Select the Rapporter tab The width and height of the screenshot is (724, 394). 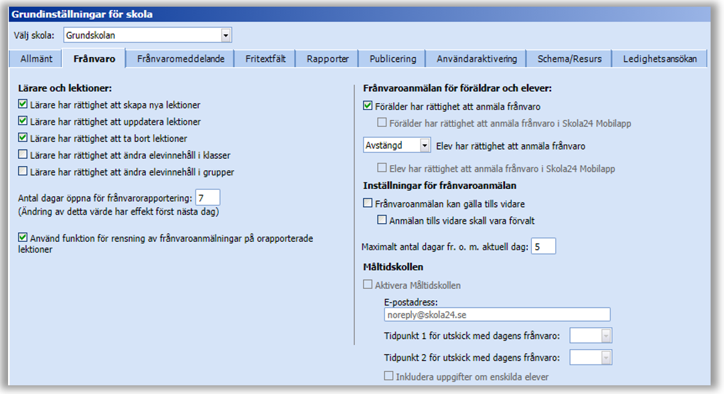pos(326,58)
